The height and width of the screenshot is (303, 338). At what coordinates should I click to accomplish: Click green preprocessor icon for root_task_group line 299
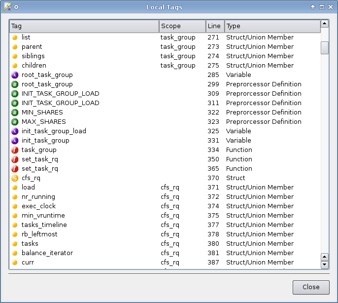pos(15,84)
